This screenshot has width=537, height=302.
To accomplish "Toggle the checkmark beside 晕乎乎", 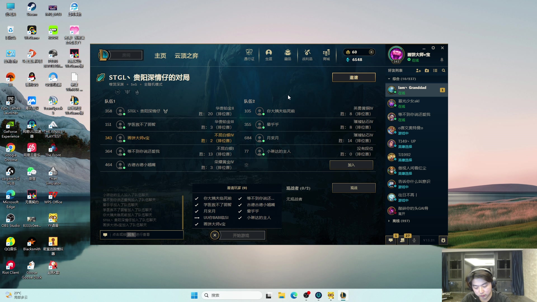I will coord(240,211).
